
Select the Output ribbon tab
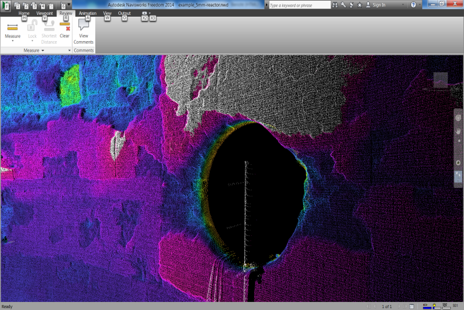(125, 12)
